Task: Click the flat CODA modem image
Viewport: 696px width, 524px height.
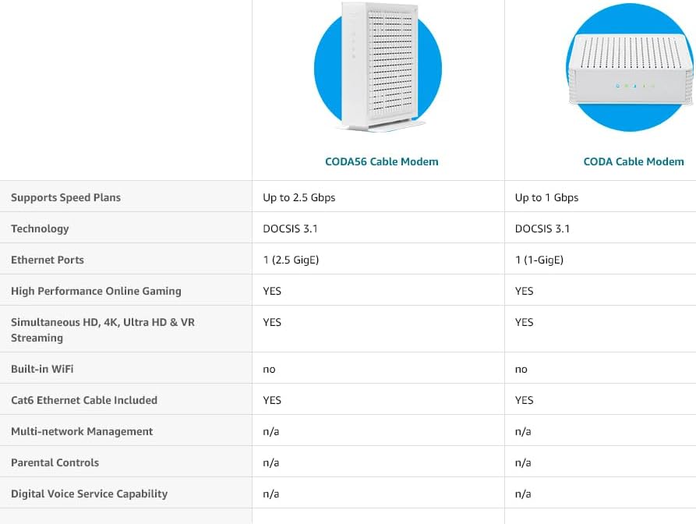Action: (631, 68)
